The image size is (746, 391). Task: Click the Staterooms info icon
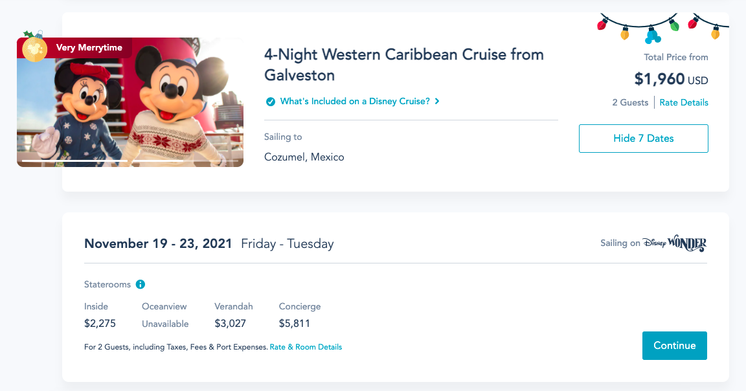click(x=141, y=284)
